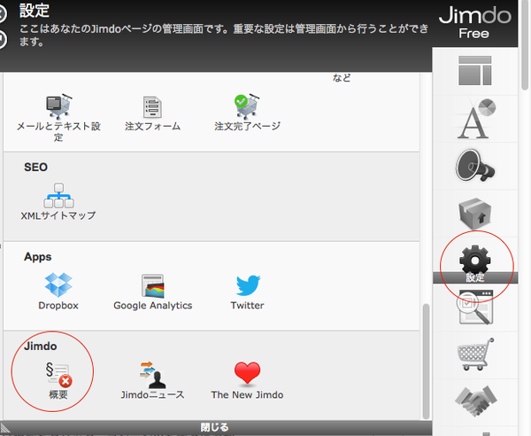Click the Twitter label text

(247, 306)
